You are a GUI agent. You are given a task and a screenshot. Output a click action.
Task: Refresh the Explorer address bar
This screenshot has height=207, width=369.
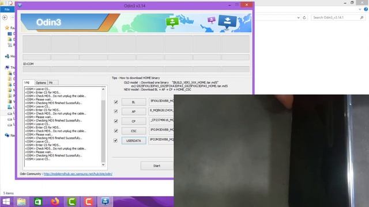(x=304, y=18)
